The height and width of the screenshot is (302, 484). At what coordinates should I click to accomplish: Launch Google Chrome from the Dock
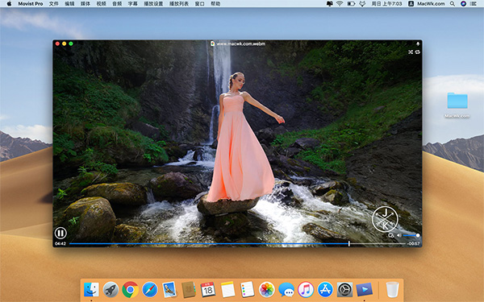coord(130,290)
